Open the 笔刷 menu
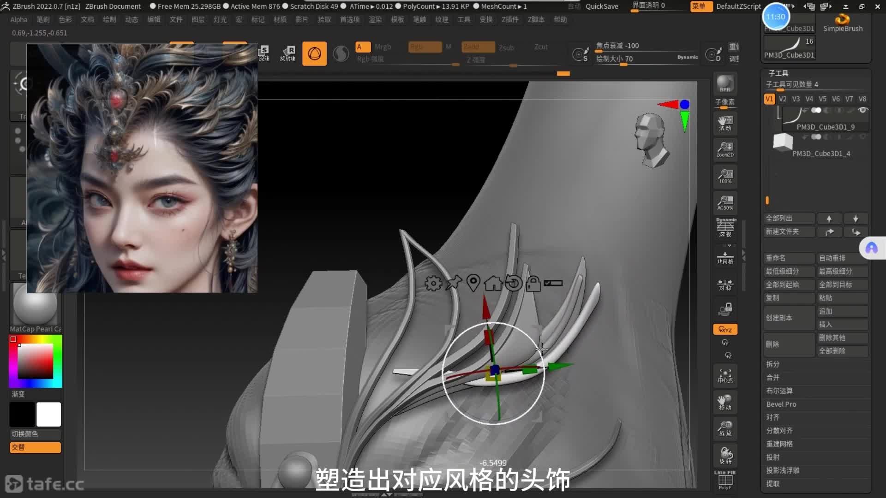Screen dimensions: 886x498 click(43, 19)
